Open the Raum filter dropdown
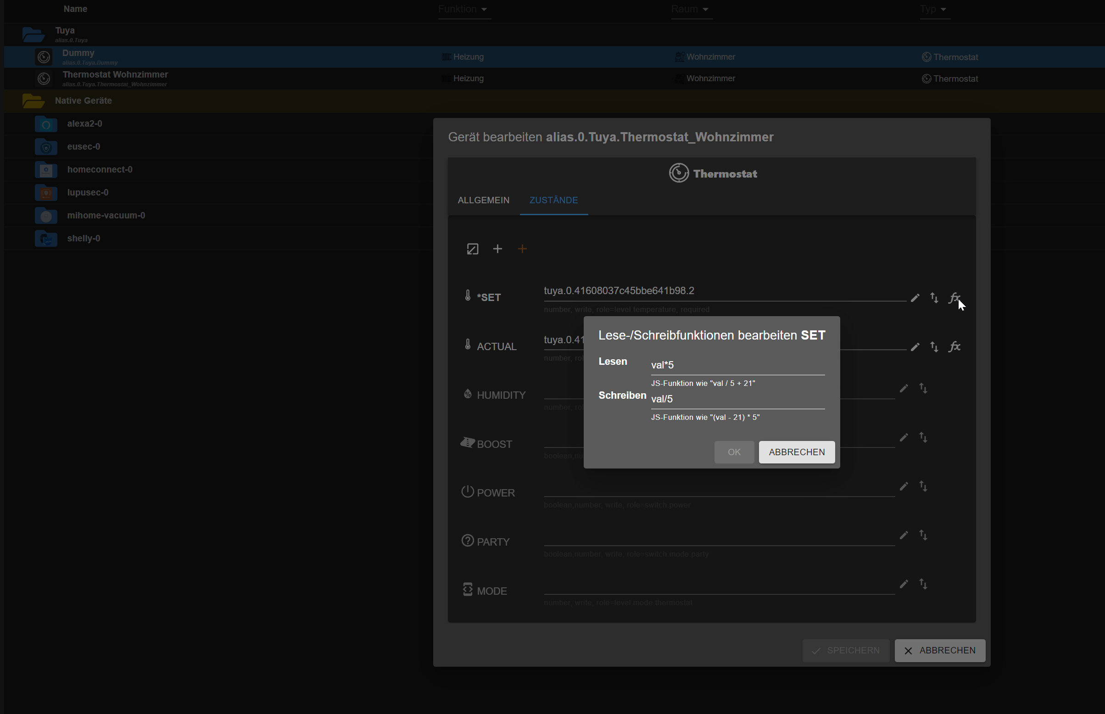Screen dimensions: 1105x714 point(690,9)
